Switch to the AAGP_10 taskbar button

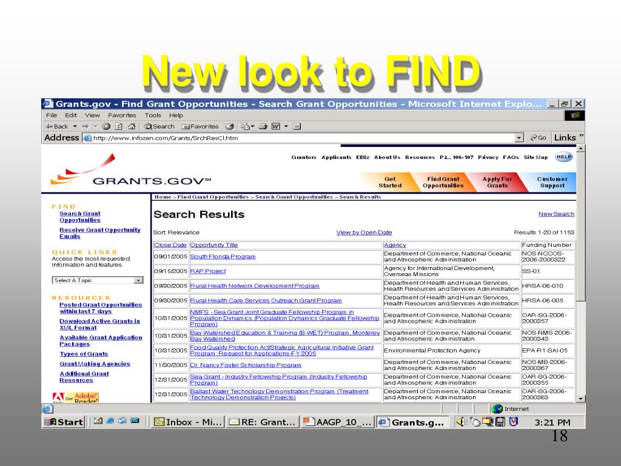tap(338, 422)
